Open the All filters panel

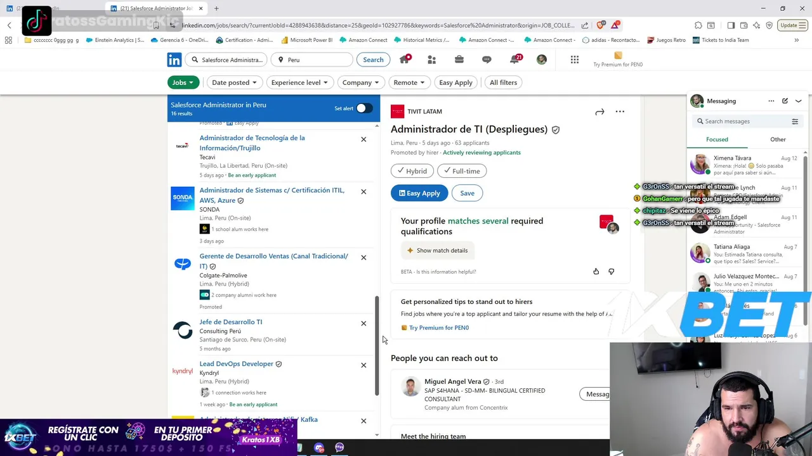click(503, 82)
